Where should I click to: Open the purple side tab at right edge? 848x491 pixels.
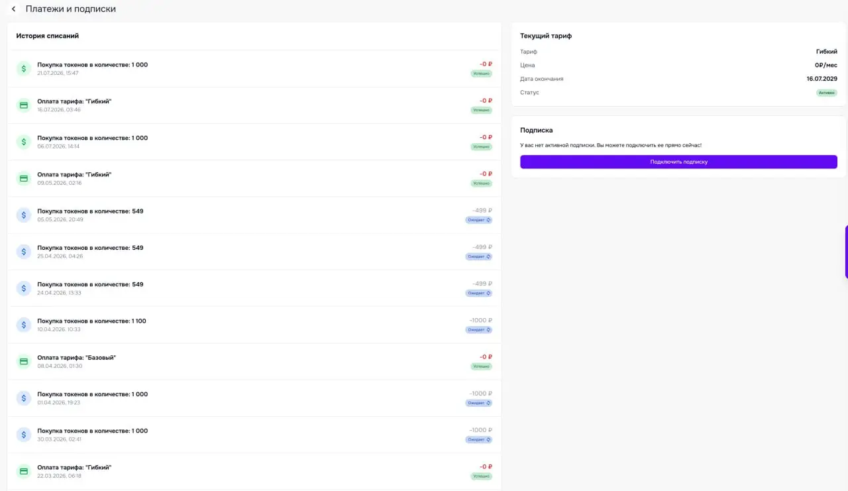846,252
